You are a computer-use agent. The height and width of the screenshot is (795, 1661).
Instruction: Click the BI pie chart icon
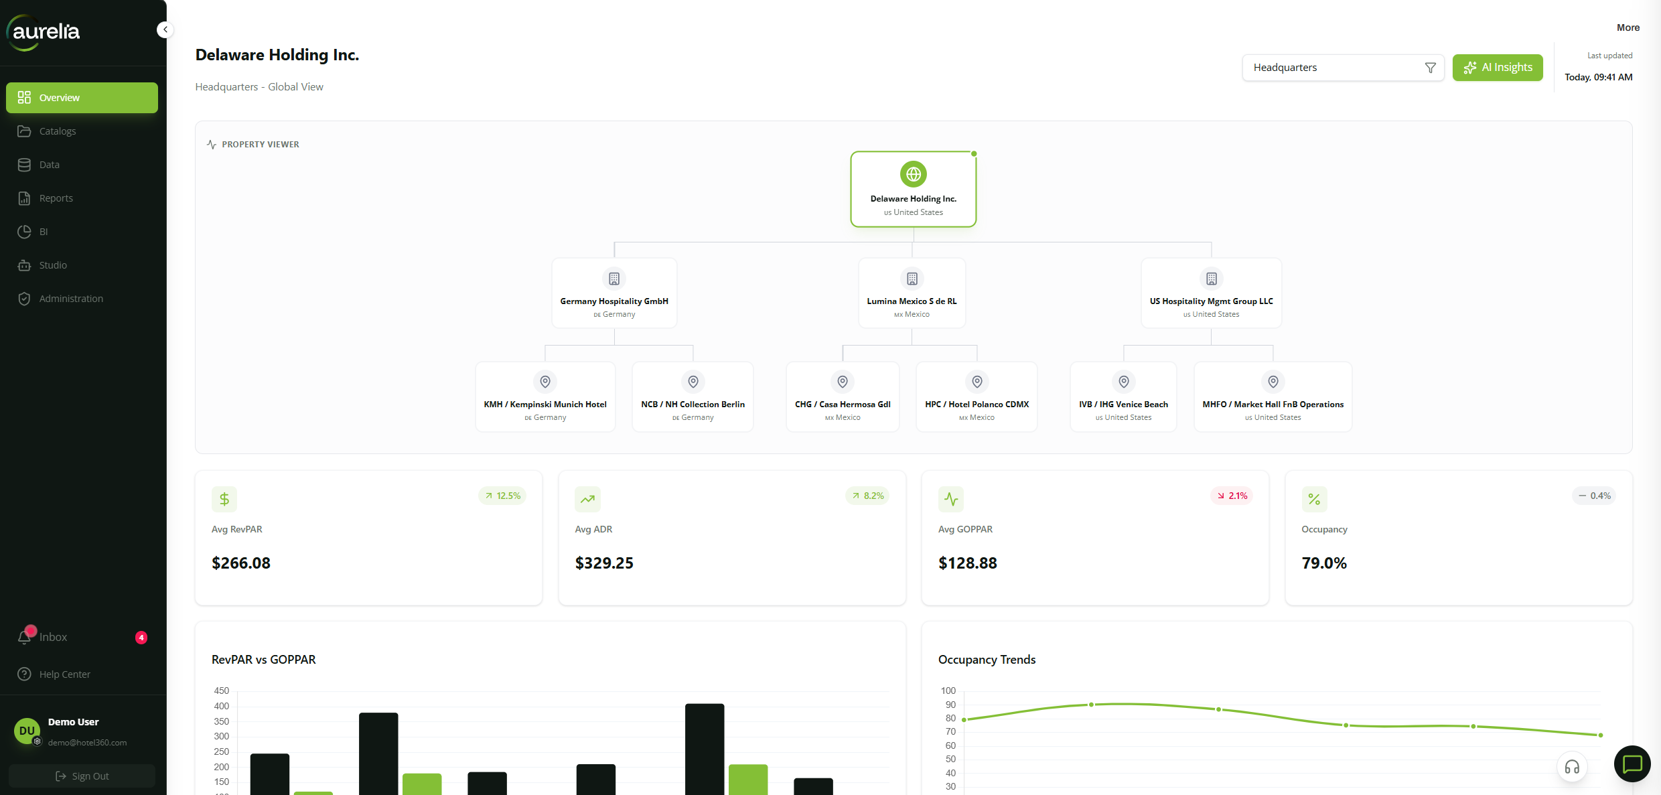point(24,232)
